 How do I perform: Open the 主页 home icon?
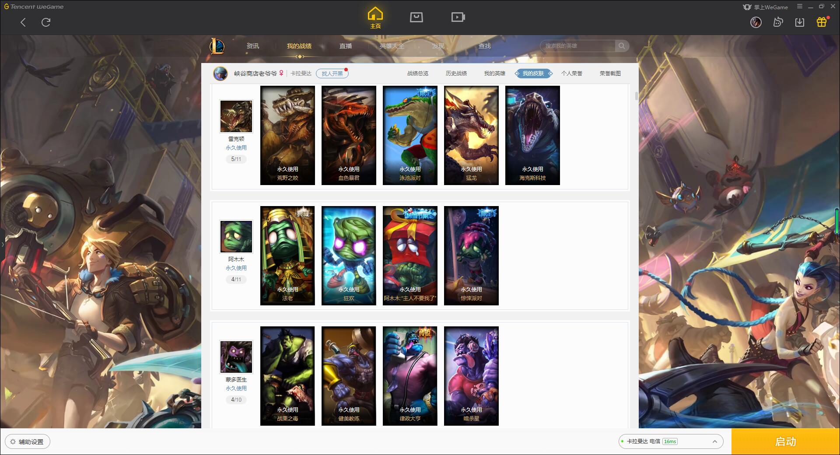pyautogui.click(x=375, y=17)
